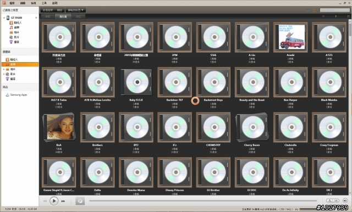
Task: Toggle shuffle in the player bar
Action: (x=335, y=201)
